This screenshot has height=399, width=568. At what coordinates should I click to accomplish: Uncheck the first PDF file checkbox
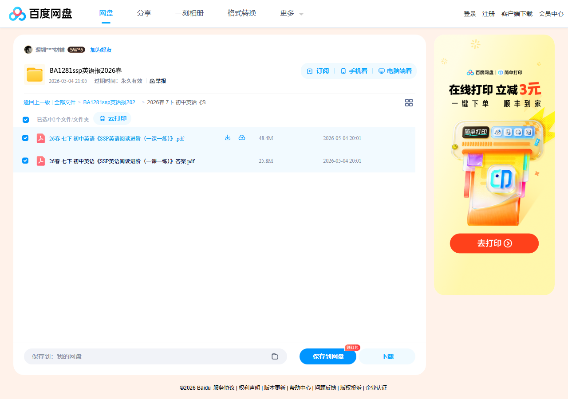[x=25, y=138]
